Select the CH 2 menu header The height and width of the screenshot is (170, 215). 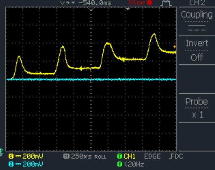197,3
